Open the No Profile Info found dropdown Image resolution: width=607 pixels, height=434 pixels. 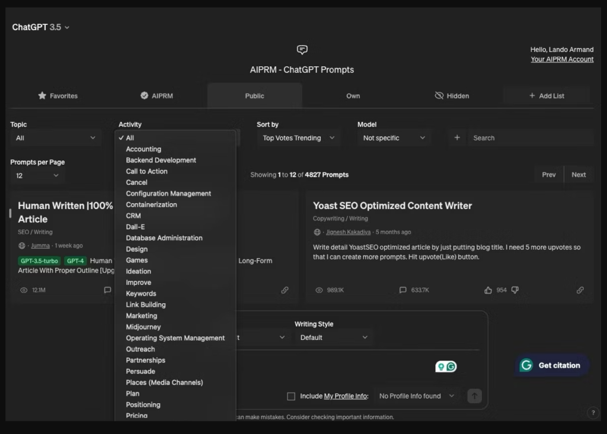(x=417, y=396)
